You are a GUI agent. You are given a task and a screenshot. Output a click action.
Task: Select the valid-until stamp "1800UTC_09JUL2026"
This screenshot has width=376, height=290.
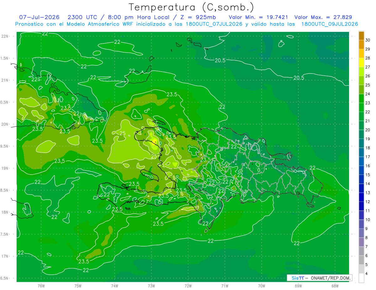pos(330,24)
